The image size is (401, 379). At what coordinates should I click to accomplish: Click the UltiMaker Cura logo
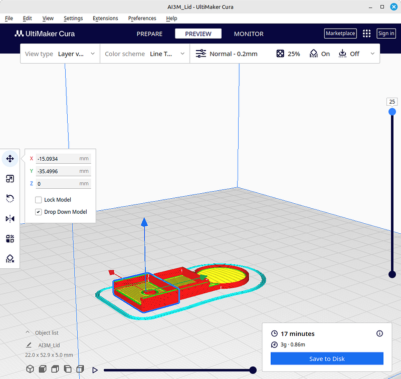tap(45, 34)
